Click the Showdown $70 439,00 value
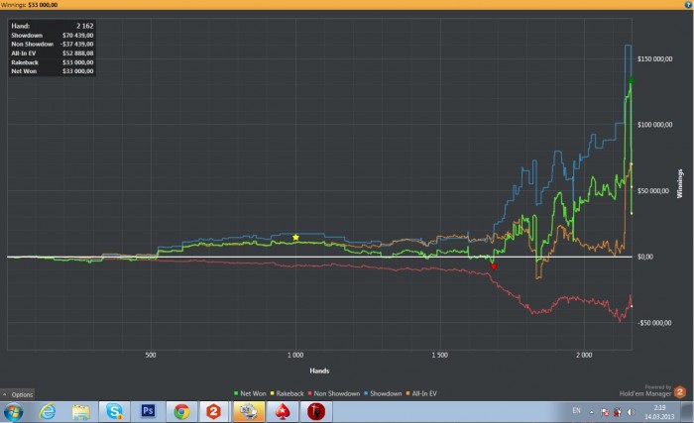694x423 pixels. tap(78, 36)
